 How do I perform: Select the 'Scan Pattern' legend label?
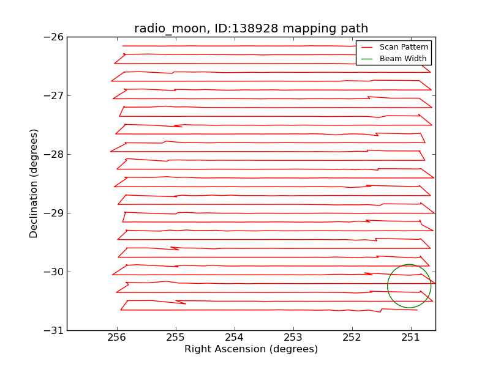[404, 47]
